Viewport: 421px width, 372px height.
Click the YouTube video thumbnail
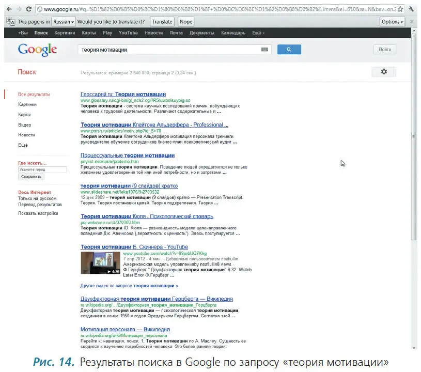[x=100, y=262]
